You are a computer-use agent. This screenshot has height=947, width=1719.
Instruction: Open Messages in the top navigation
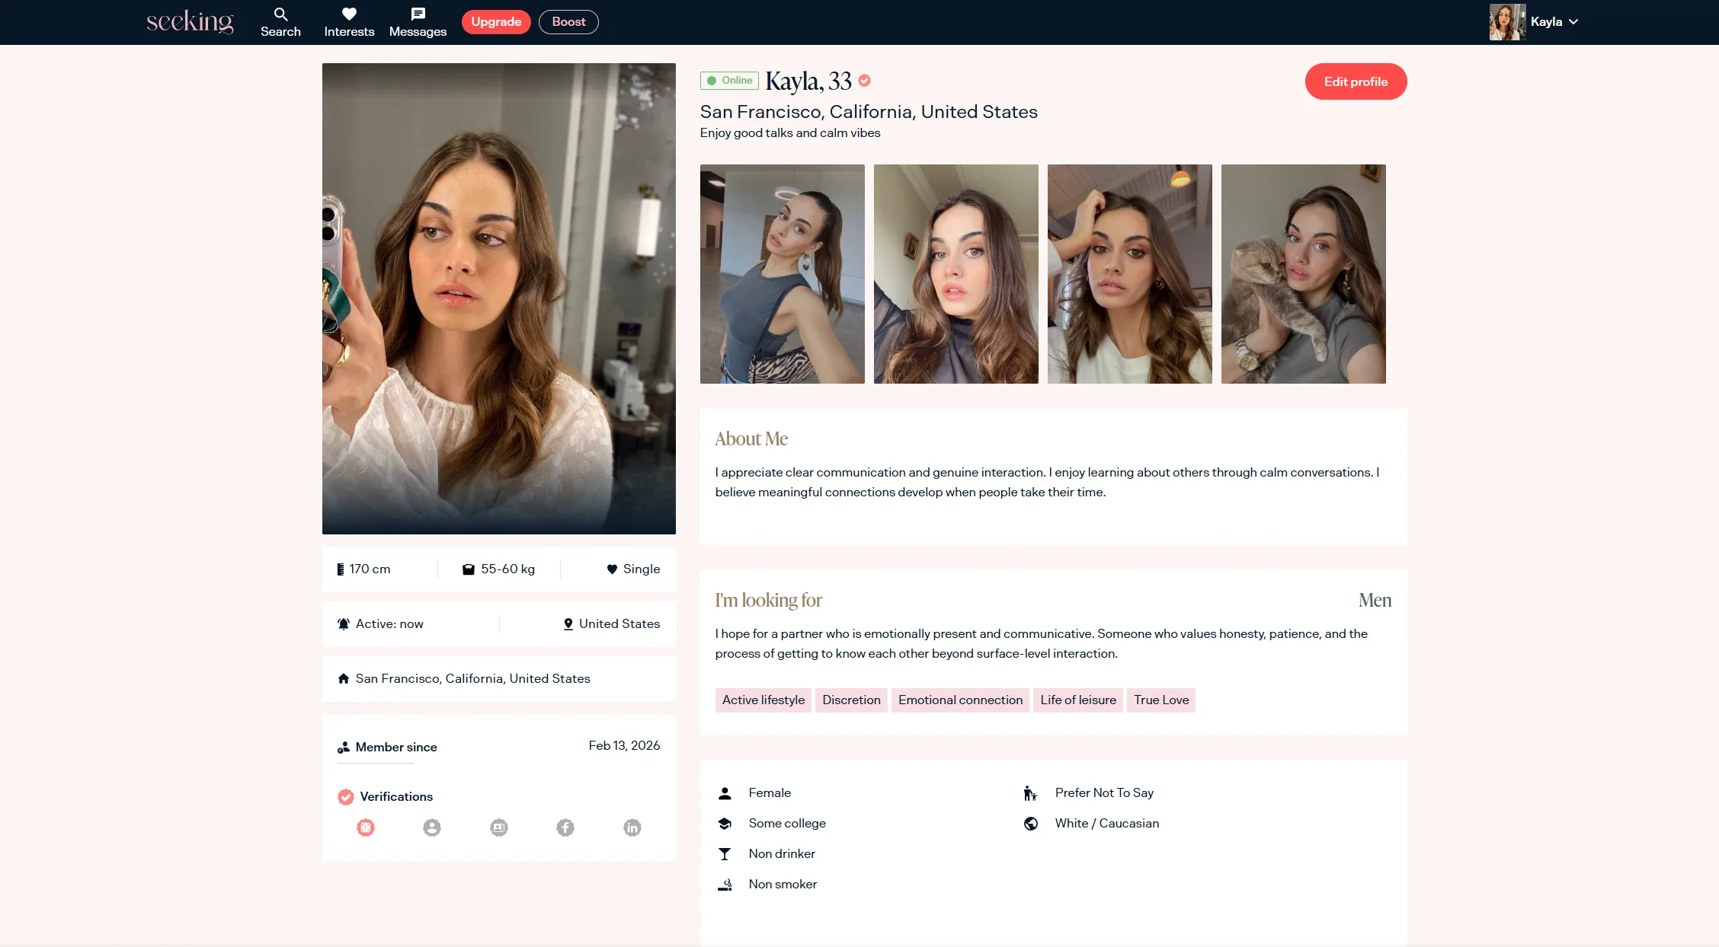418,22
